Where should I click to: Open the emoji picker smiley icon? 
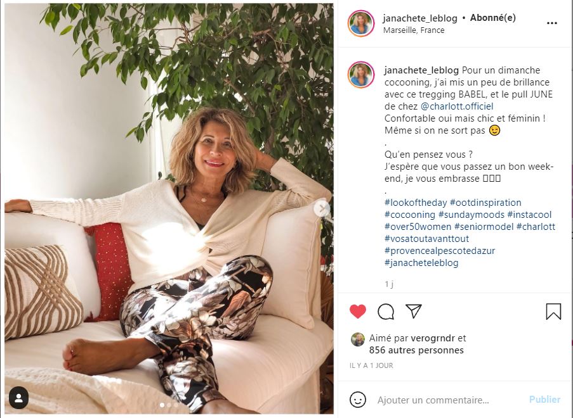pyautogui.click(x=358, y=400)
